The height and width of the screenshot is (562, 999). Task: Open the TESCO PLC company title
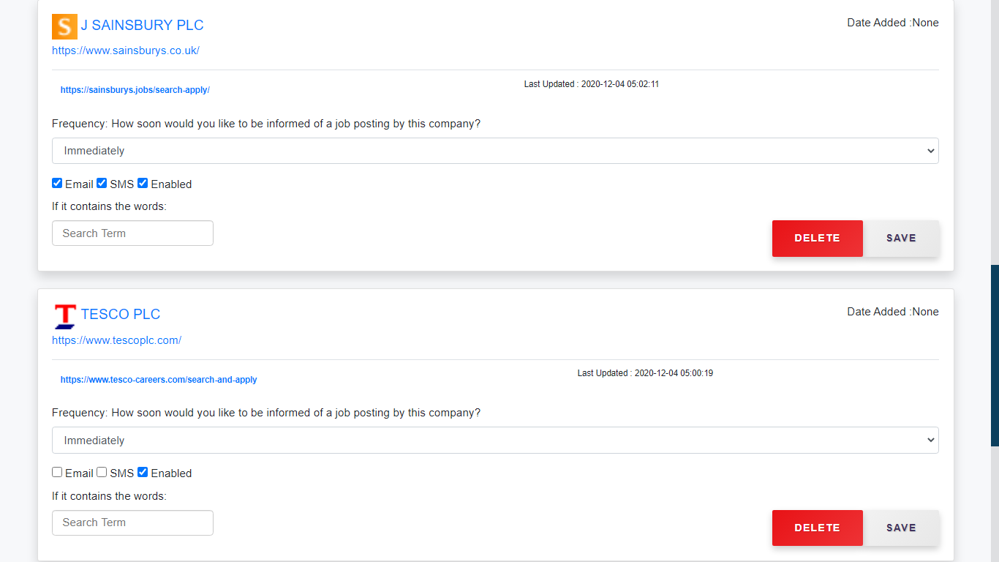121,315
